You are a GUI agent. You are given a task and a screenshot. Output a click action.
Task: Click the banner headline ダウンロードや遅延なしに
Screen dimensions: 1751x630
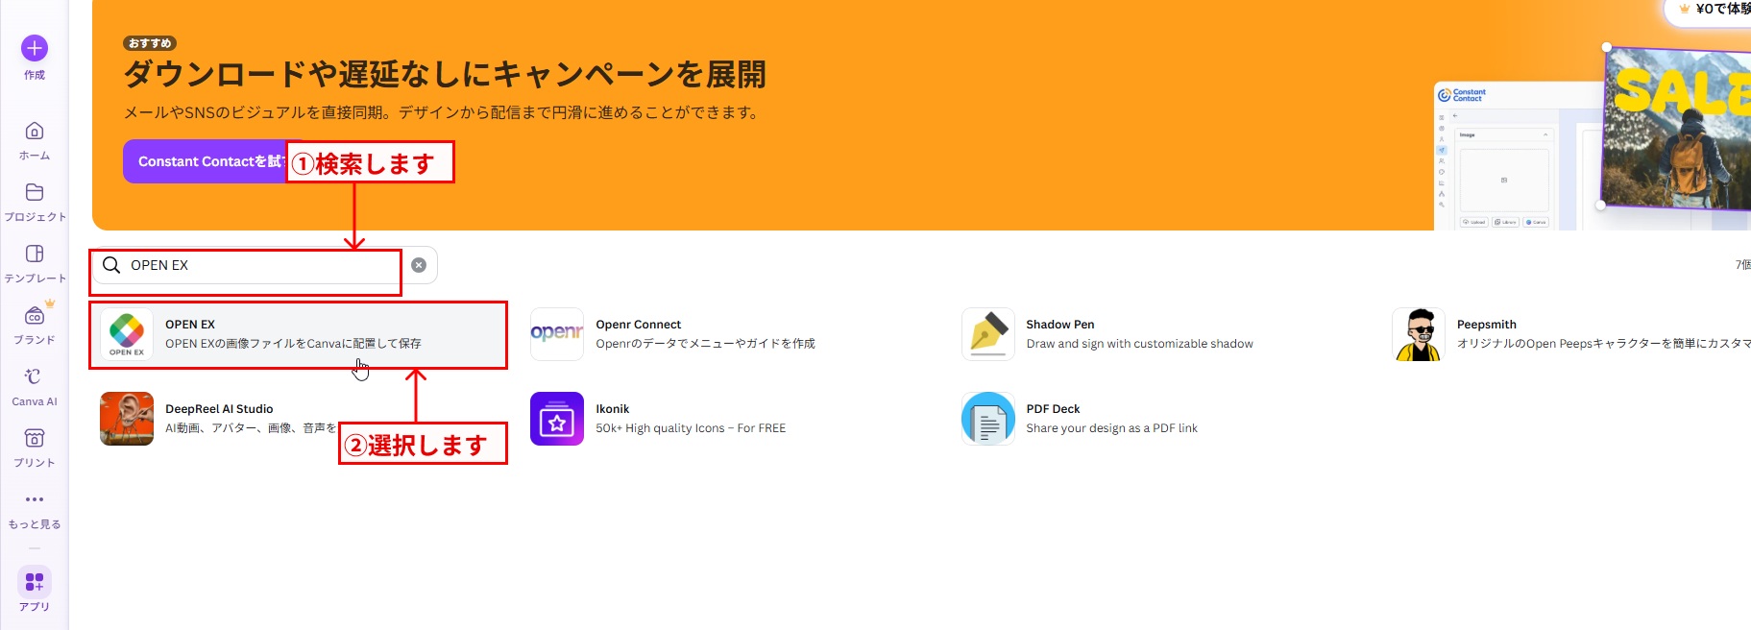[x=445, y=74]
